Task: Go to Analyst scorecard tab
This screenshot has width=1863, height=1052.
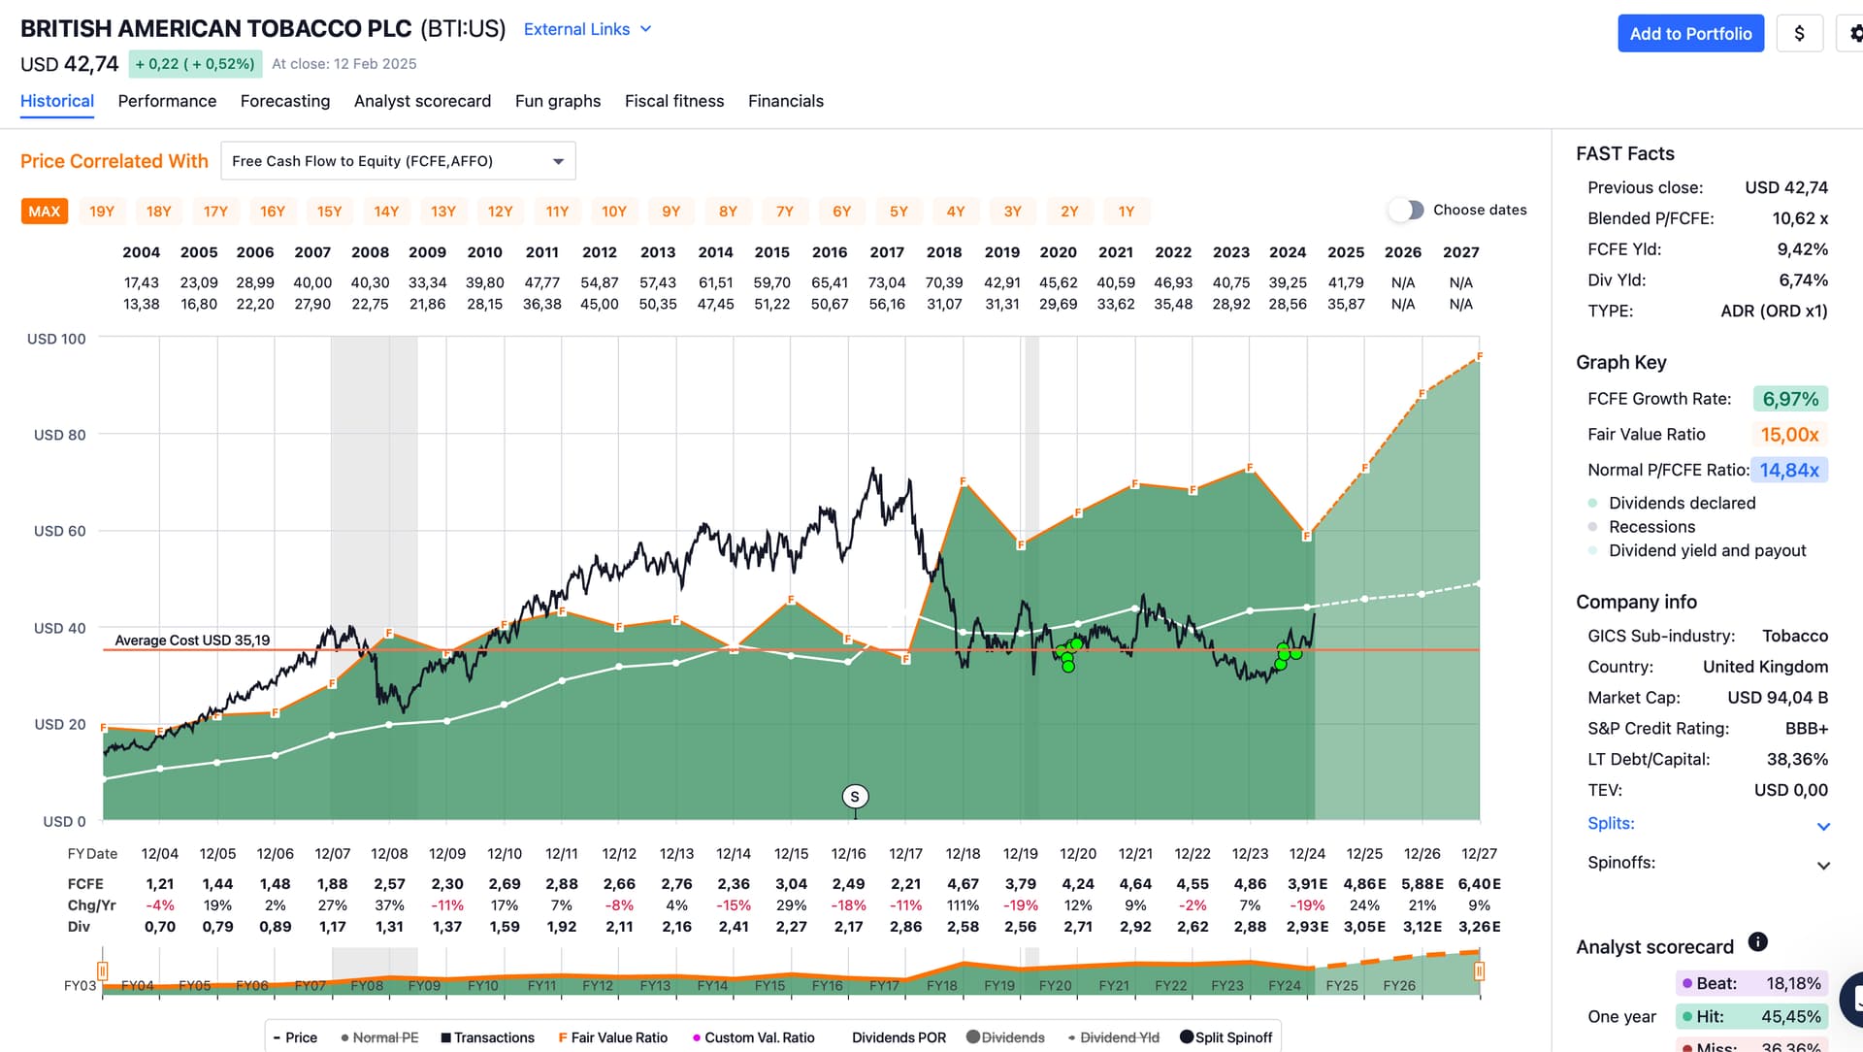Action: tap(422, 101)
